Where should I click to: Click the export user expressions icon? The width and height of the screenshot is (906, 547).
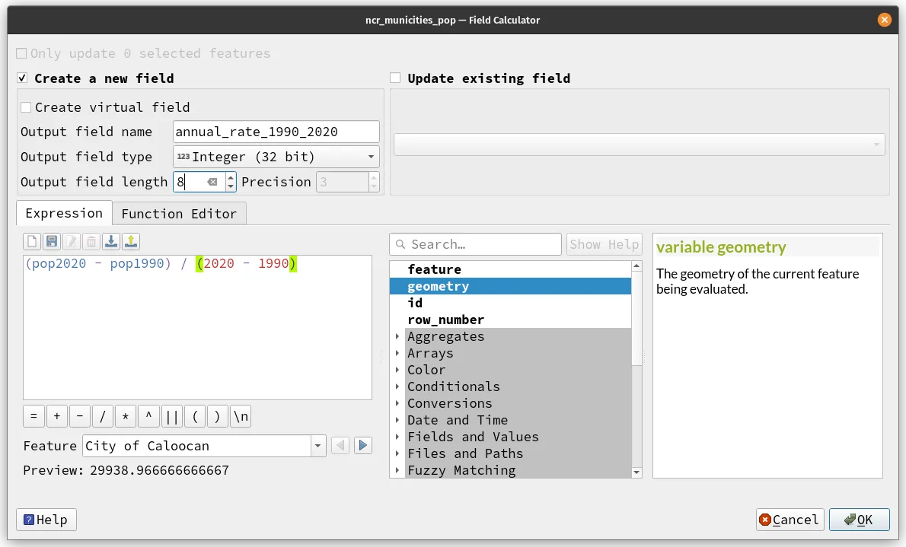pyautogui.click(x=131, y=242)
